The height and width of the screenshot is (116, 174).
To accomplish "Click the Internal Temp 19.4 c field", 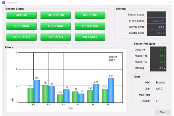I will [156, 27].
